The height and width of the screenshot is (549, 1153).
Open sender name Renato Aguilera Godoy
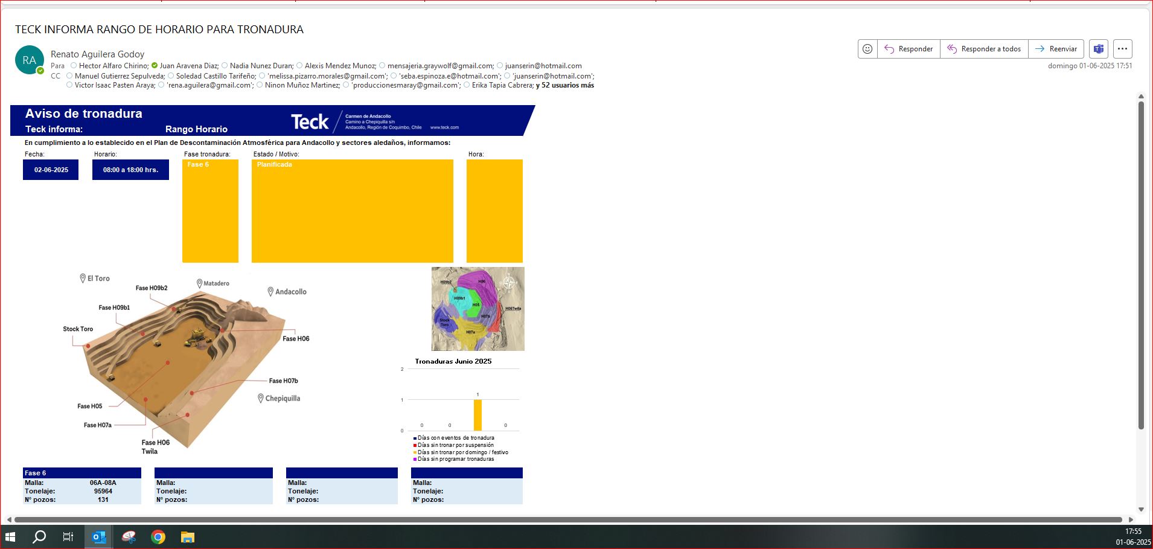(x=97, y=54)
